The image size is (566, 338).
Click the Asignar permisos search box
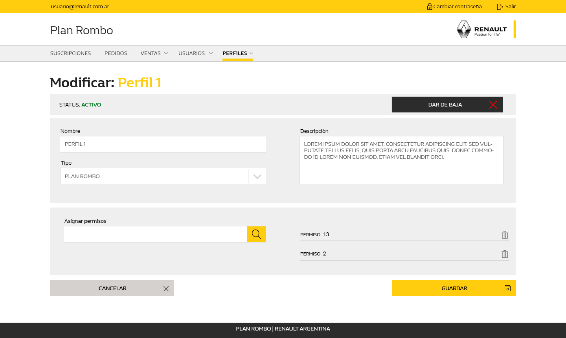(x=155, y=234)
